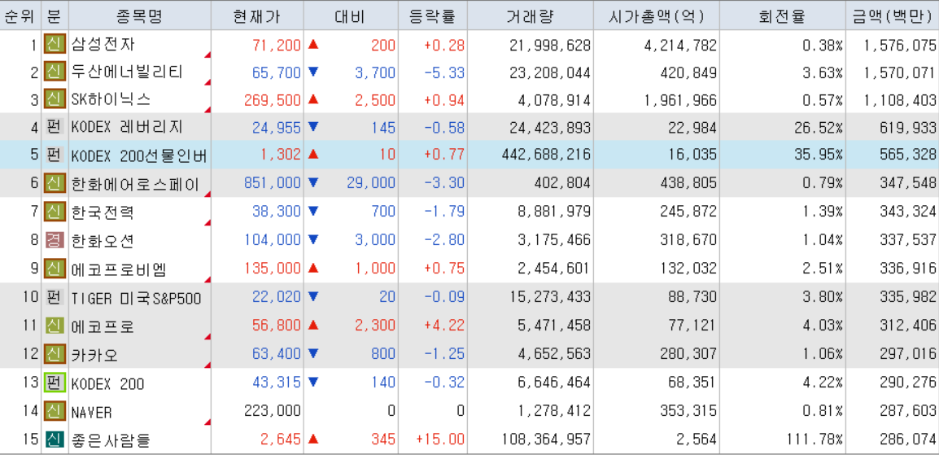The width and height of the screenshot is (939, 455).
Task: Click turnover rate 111.78%
Action: point(815,440)
